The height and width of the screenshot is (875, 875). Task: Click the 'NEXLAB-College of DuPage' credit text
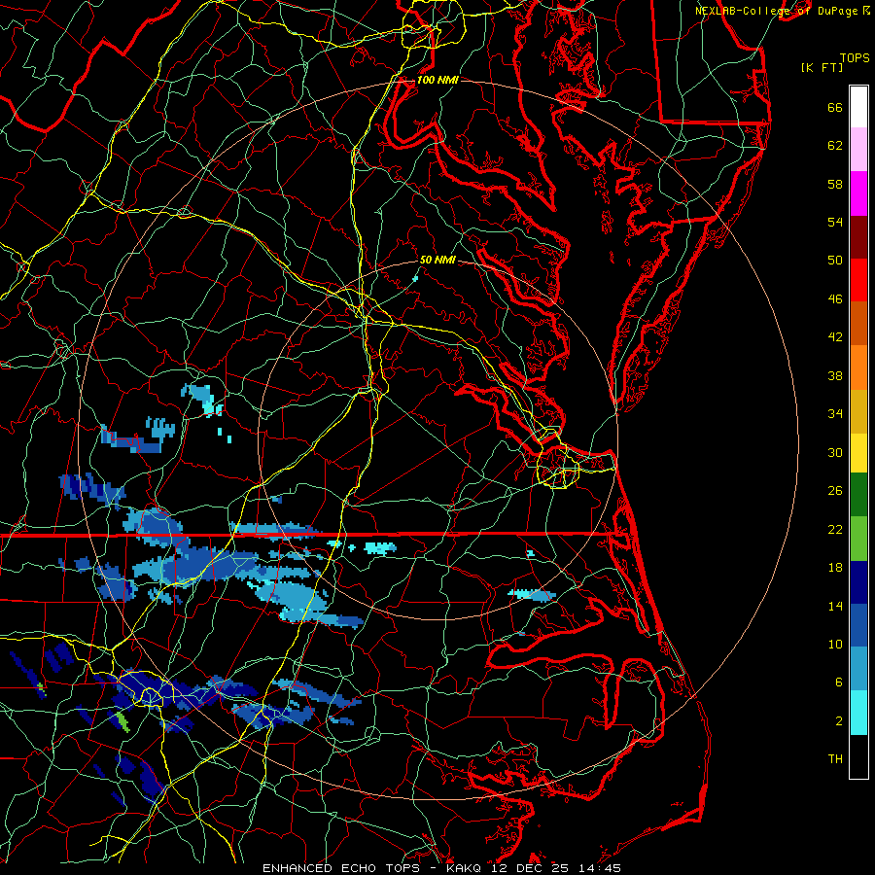[x=777, y=11]
